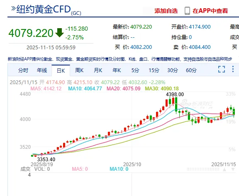Click the volume MA5: 0 label
This screenshot has height=196, width=239.
(x=80, y=169)
